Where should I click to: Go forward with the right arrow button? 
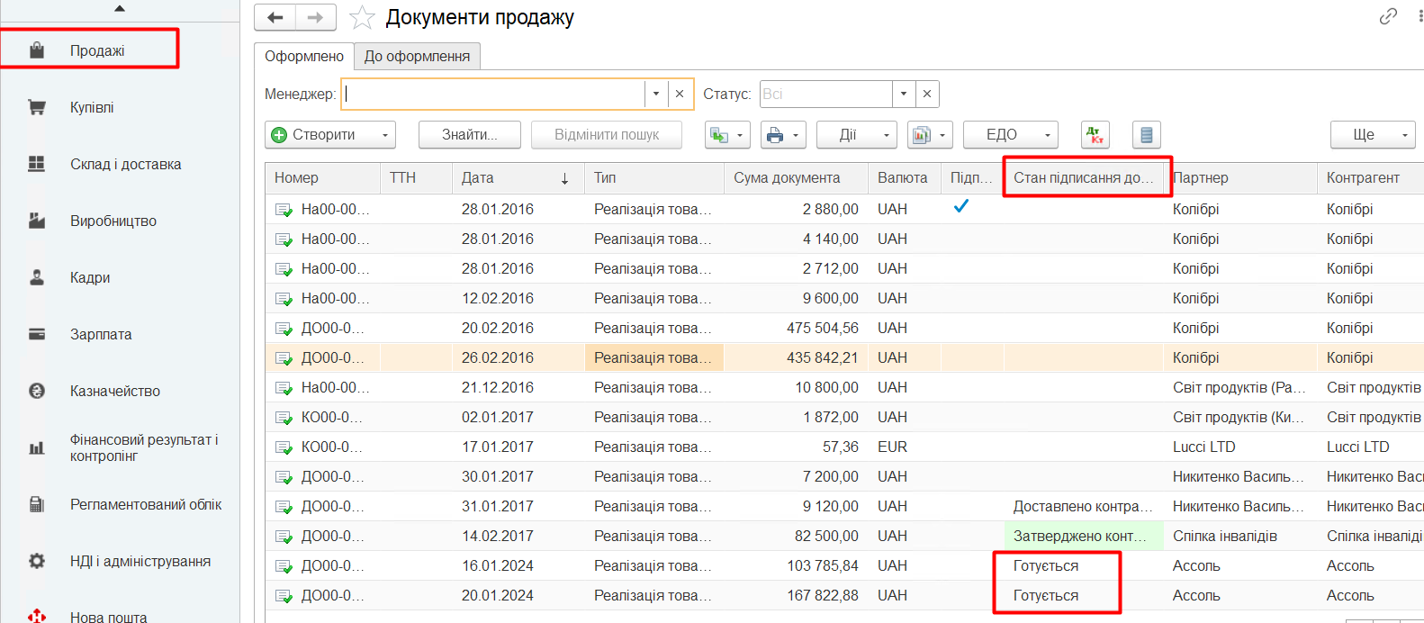coord(315,17)
